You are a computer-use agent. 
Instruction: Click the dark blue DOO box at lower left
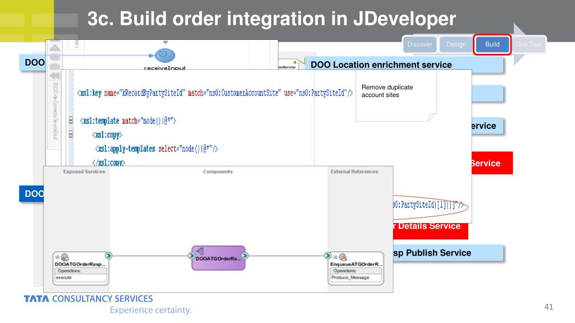pyautogui.click(x=31, y=193)
